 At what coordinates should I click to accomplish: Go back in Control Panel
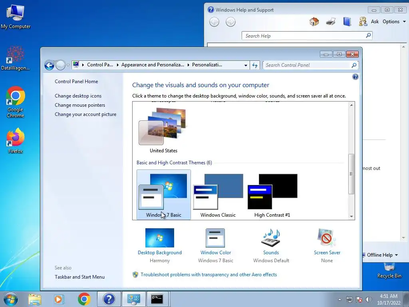click(x=49, y=65)
